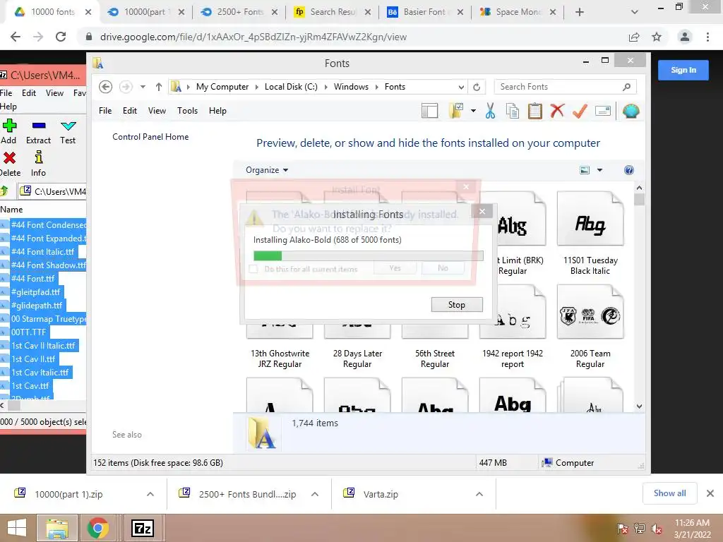723x542 pixels.
Task: Click the globe icon in Fonts toolbar
Action: 631,111
